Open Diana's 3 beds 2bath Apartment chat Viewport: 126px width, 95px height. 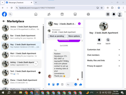point(21,81)
